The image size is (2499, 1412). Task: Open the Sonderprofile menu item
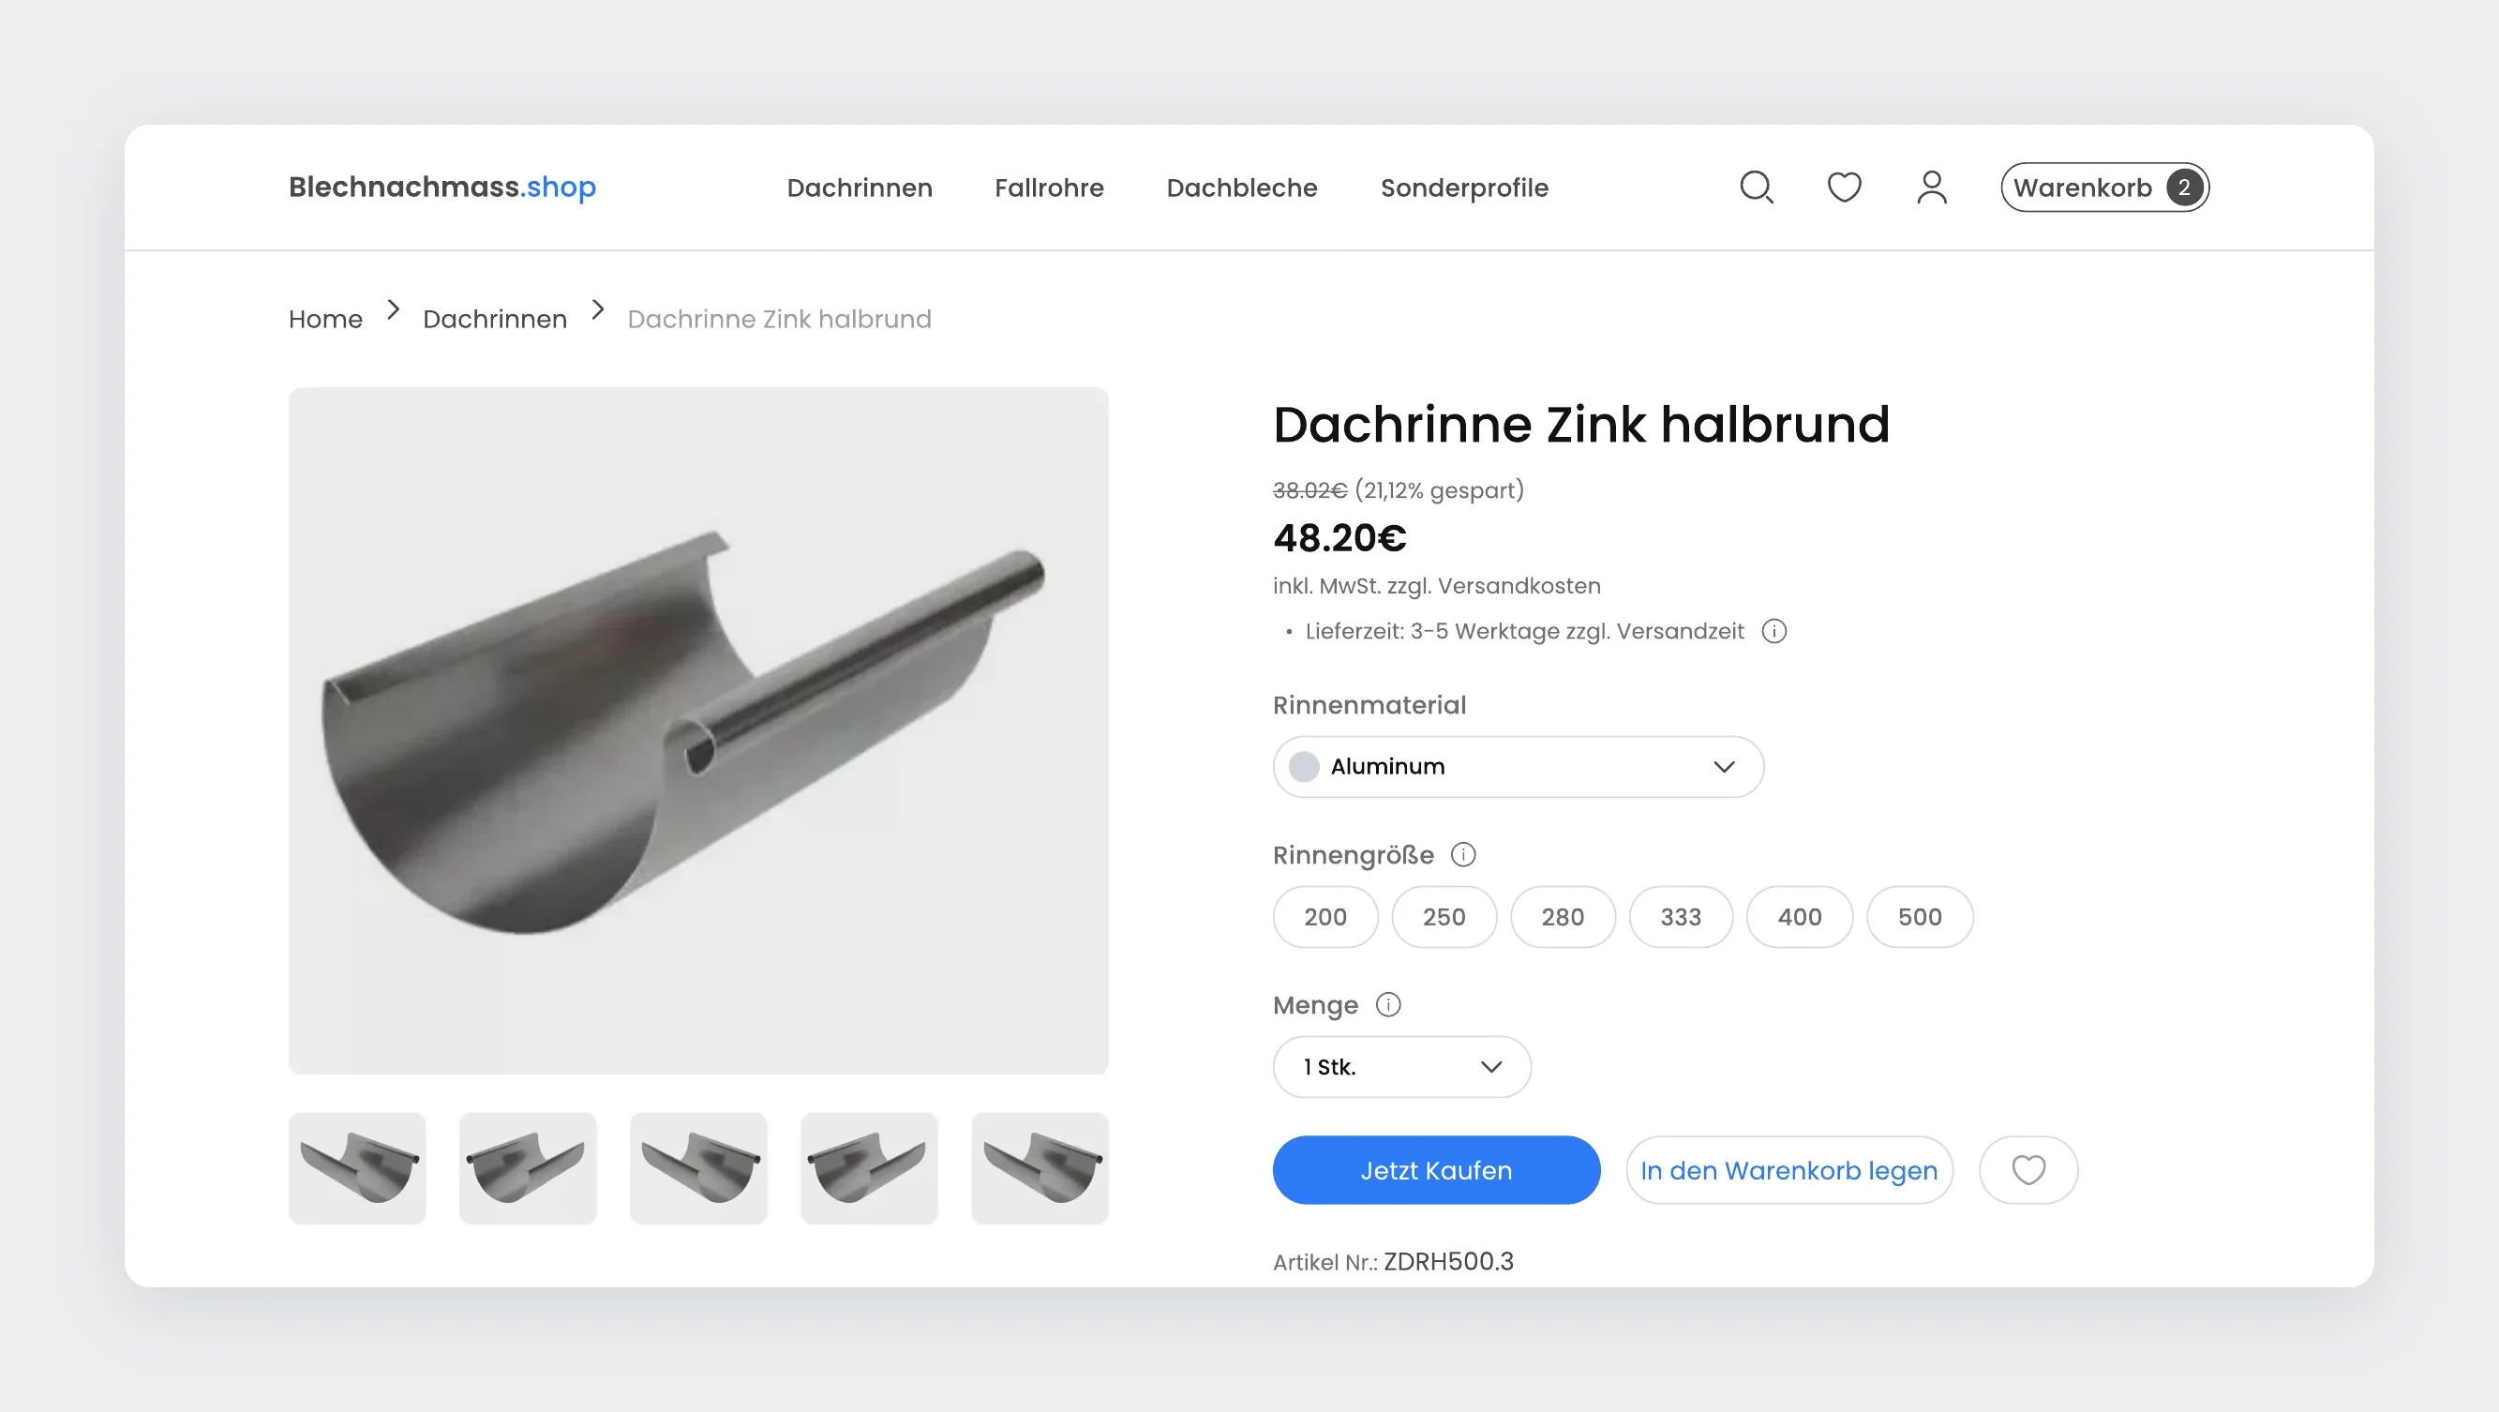point(1464,188)
